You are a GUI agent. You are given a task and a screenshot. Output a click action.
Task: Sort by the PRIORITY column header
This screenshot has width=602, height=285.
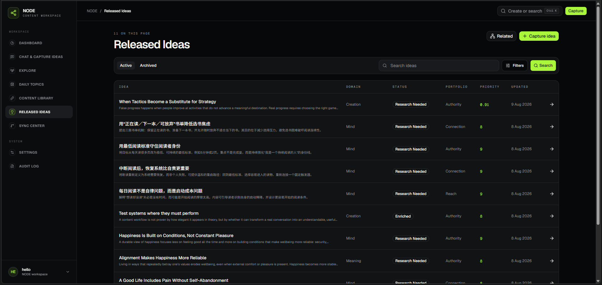(489, 87)
